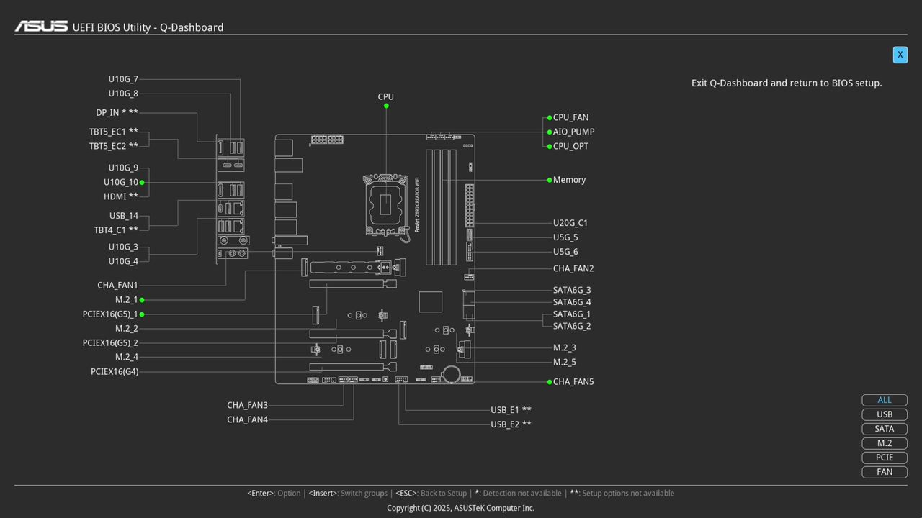Open the TBT4_C1 port entry
This screenshot has width=922, height=518.
click(x=115, y=230)
